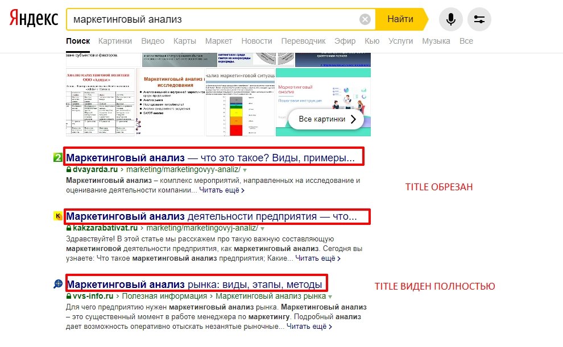Click the kakzarabativat.ru favicon

[57, 216]
